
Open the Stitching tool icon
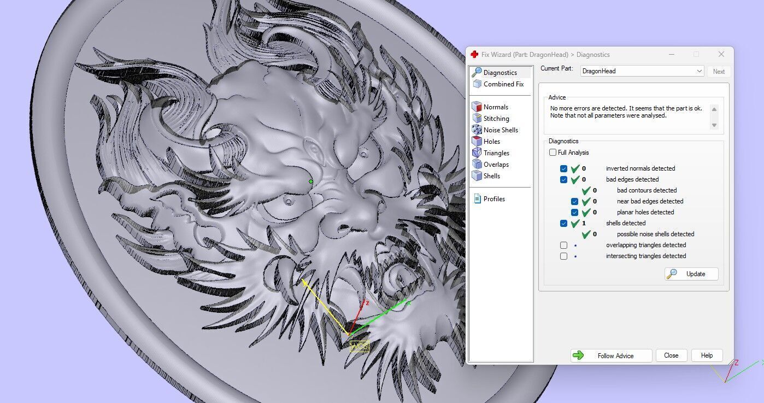coord(477,118)
